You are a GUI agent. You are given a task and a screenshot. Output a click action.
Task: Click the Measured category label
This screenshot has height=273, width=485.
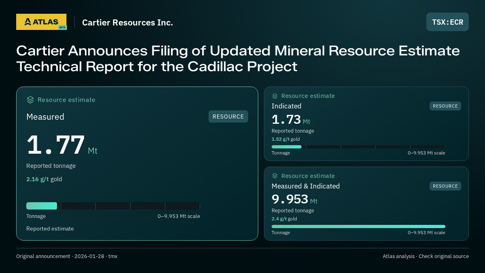pyautogui.click(x=45, y=117)
